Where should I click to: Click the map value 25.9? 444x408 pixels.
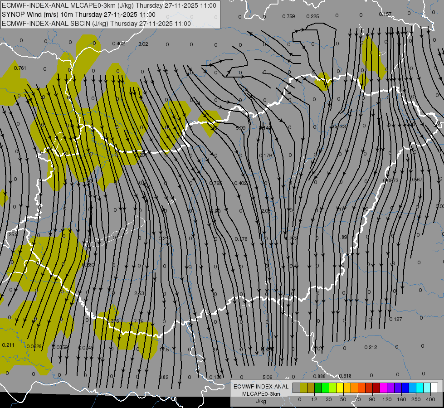13,235
